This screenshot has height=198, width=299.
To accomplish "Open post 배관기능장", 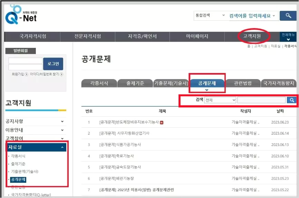I will [x=116, y=179].
